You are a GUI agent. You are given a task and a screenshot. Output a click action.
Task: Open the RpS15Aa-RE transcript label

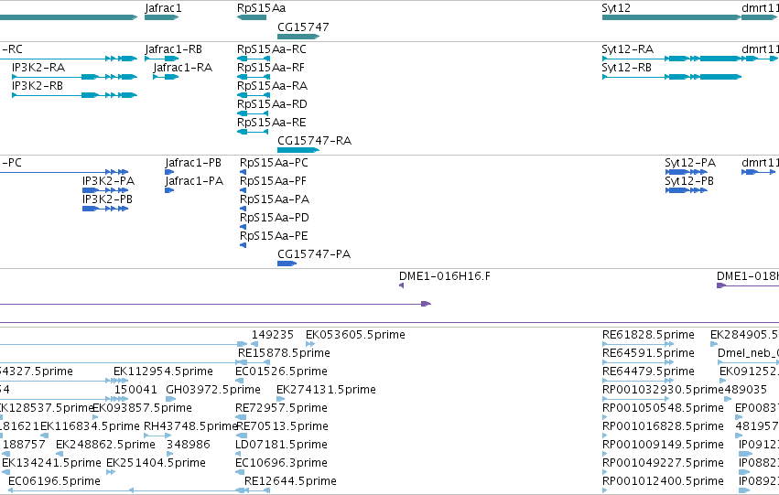click(x=272, y=123)
